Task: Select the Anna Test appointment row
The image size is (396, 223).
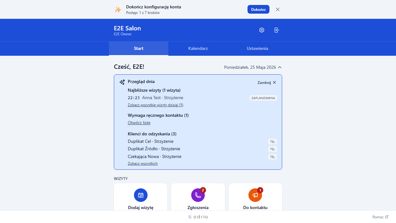Action: [202, 98]
